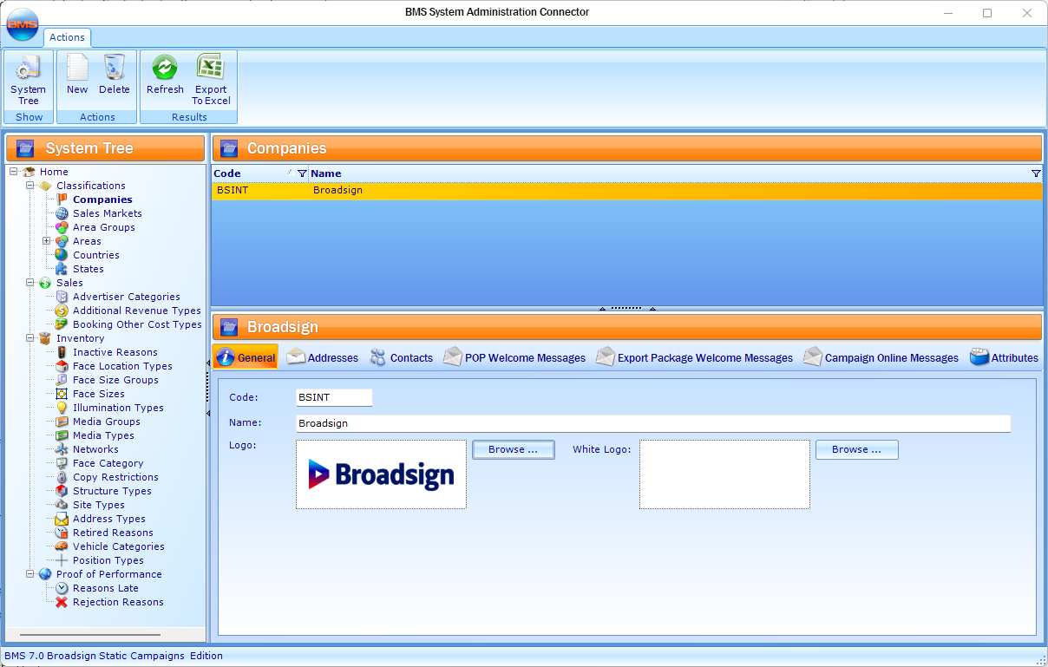Collapse the Inventory tree node
Screen dimensions: 1048x667
(30, 338)
